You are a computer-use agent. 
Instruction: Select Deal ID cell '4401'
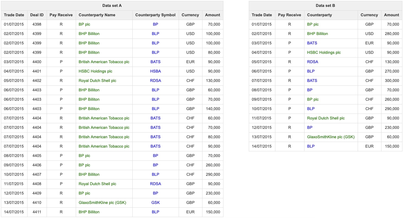(x=37, y=71)
